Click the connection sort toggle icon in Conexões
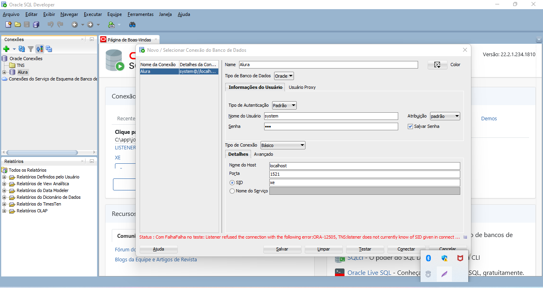The width and height of the screenshot is (543, 288). 39,49
